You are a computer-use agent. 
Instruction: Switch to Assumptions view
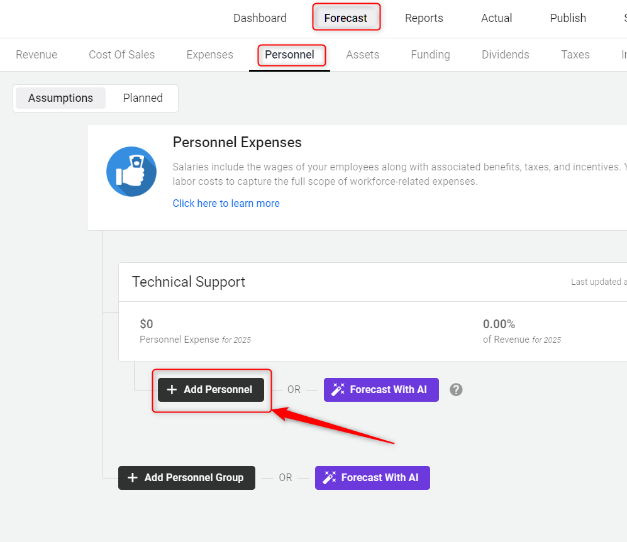pos(60,98)
